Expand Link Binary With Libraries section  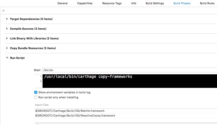pyautogui.click(x=7, y=38)
